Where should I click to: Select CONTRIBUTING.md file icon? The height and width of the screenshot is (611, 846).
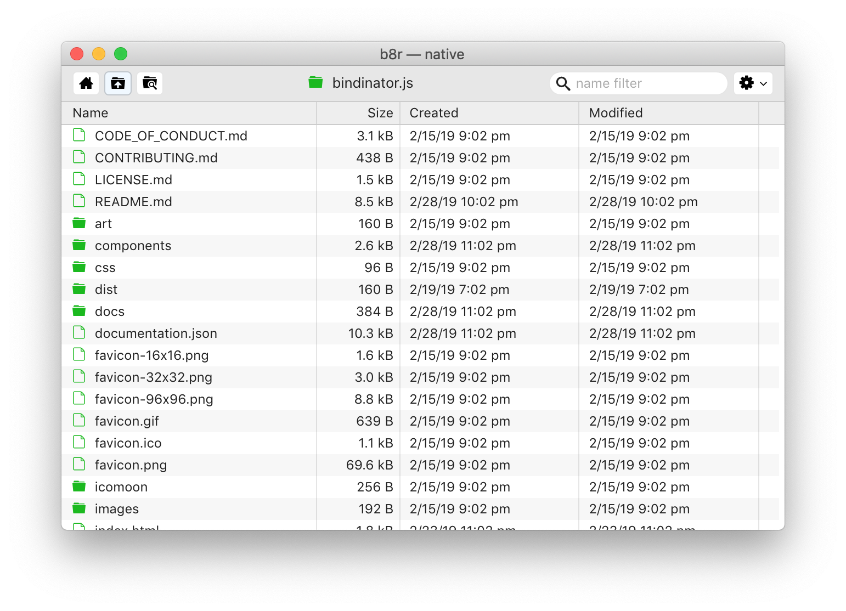(x=79, y=157)
